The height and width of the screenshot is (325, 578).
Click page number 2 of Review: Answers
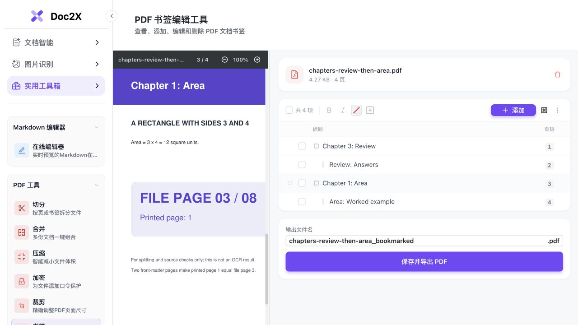[550, 165]
